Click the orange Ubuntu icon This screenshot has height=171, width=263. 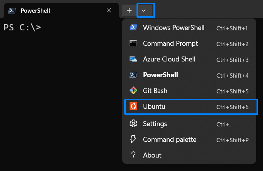[x=133, y=106]
